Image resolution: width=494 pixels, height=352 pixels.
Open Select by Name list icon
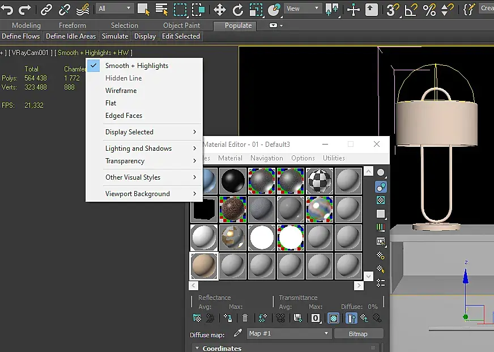point(161,9)
